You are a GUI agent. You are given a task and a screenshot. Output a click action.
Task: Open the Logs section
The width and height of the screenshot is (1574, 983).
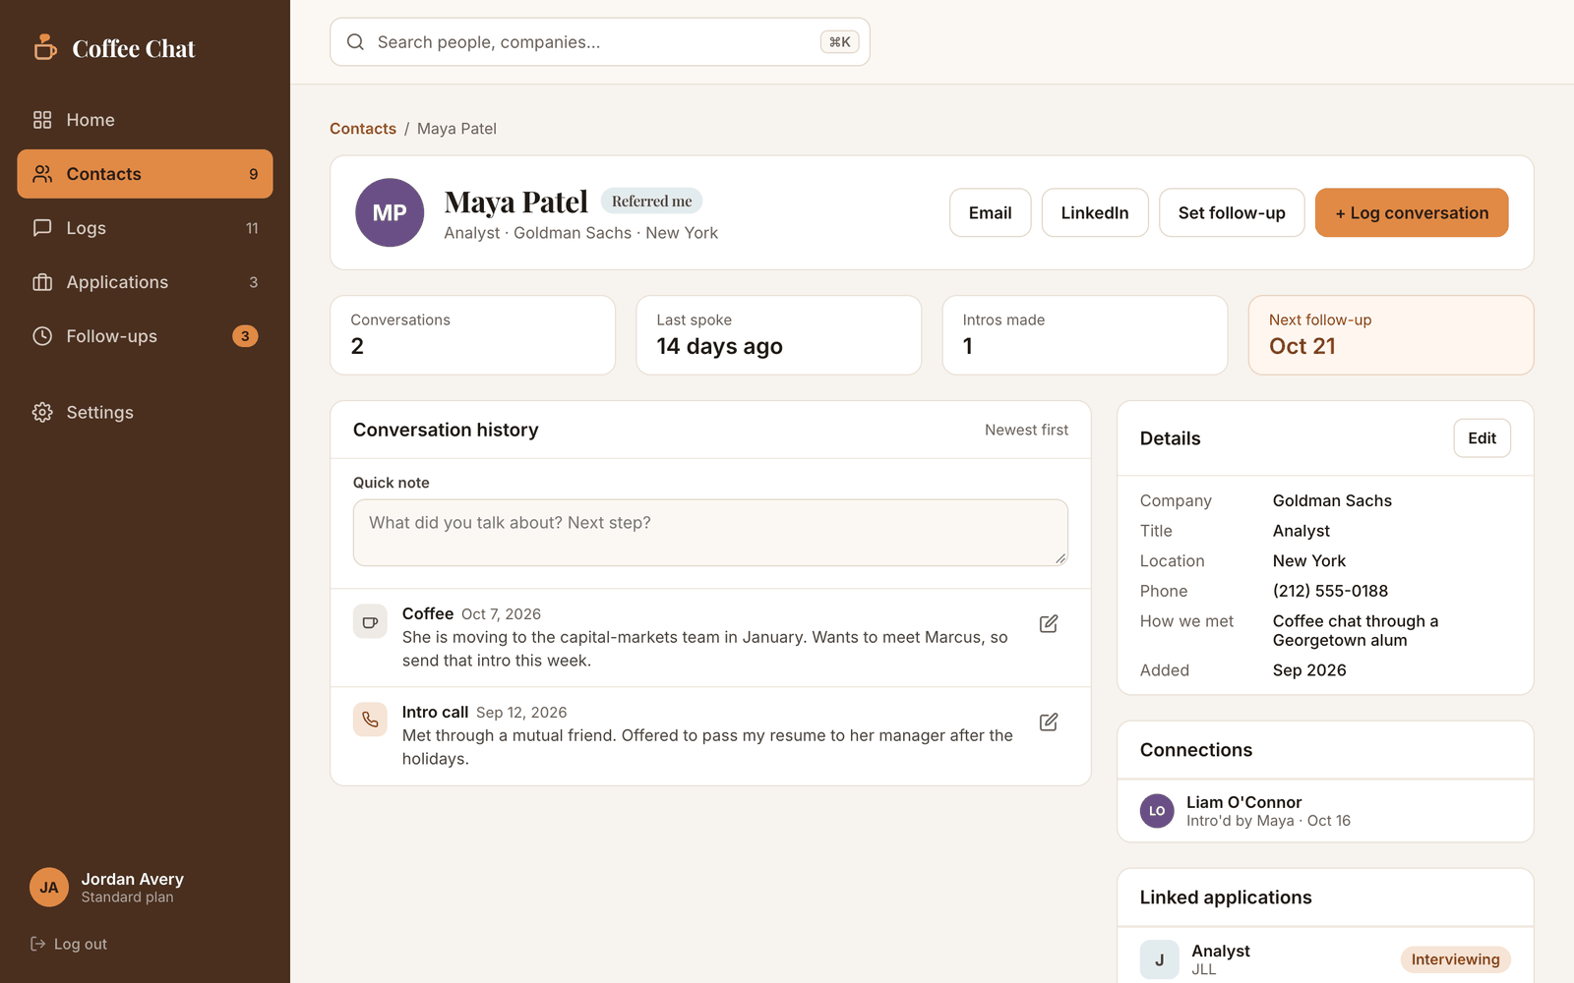click(x=145, y=228)
